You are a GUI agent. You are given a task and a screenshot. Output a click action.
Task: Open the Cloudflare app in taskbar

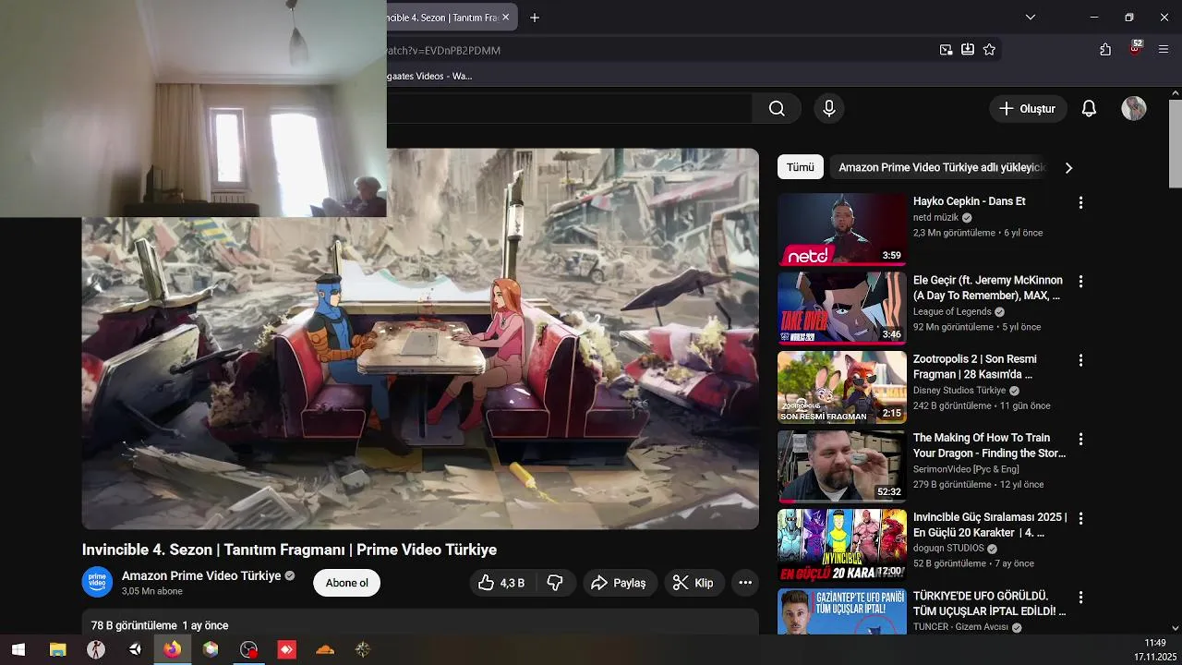[325, 649]
